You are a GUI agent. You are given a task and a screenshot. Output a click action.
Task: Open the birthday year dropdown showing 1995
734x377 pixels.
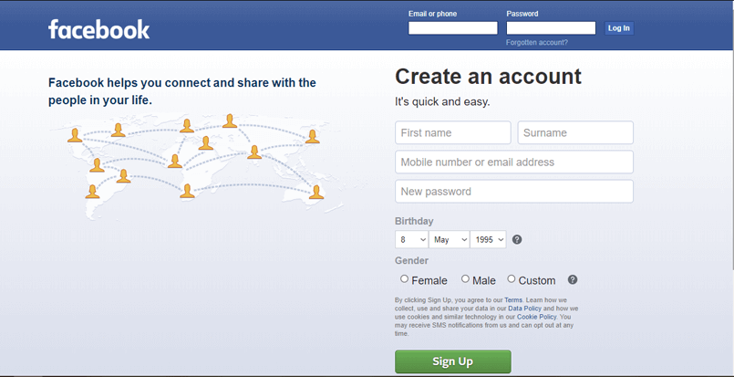(x=489, y=239)
